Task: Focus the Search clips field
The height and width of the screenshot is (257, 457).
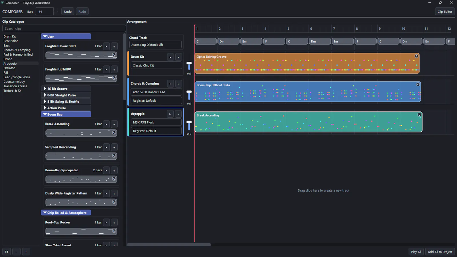Action: coord(64,29)
